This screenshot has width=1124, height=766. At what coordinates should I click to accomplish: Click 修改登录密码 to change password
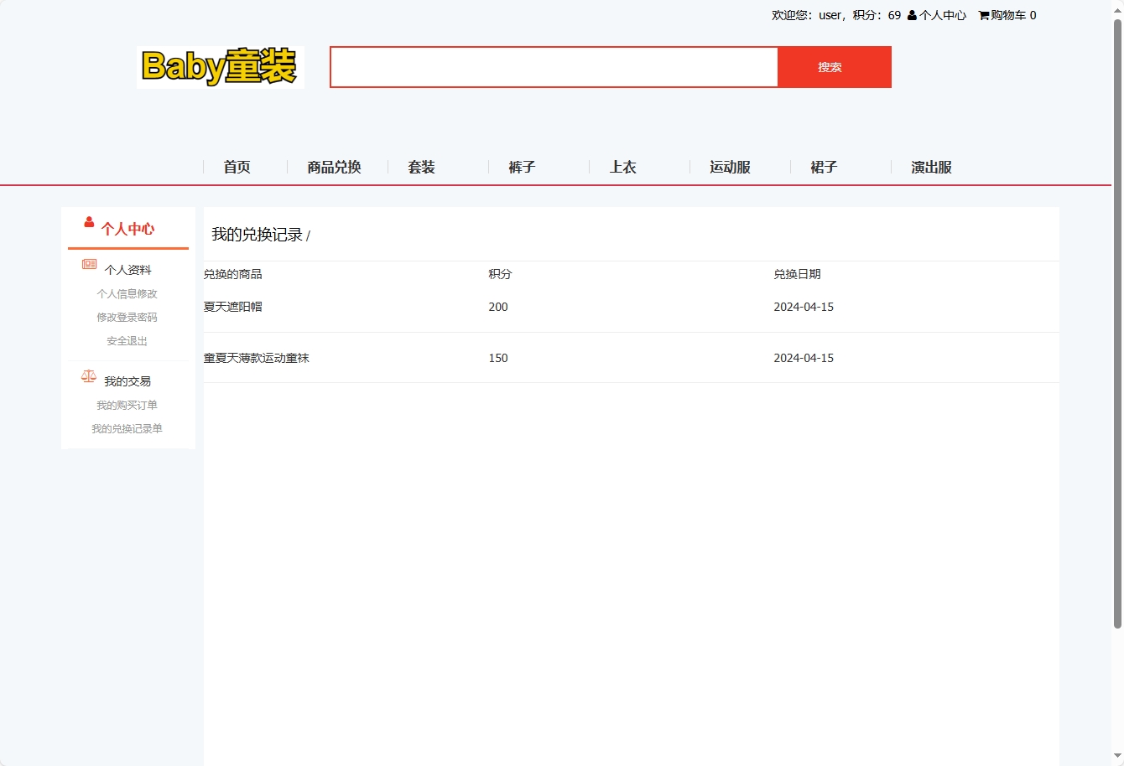127,317
